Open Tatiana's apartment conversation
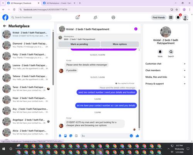The height and width of the screenshot is (155, 193). pos(26,78)
